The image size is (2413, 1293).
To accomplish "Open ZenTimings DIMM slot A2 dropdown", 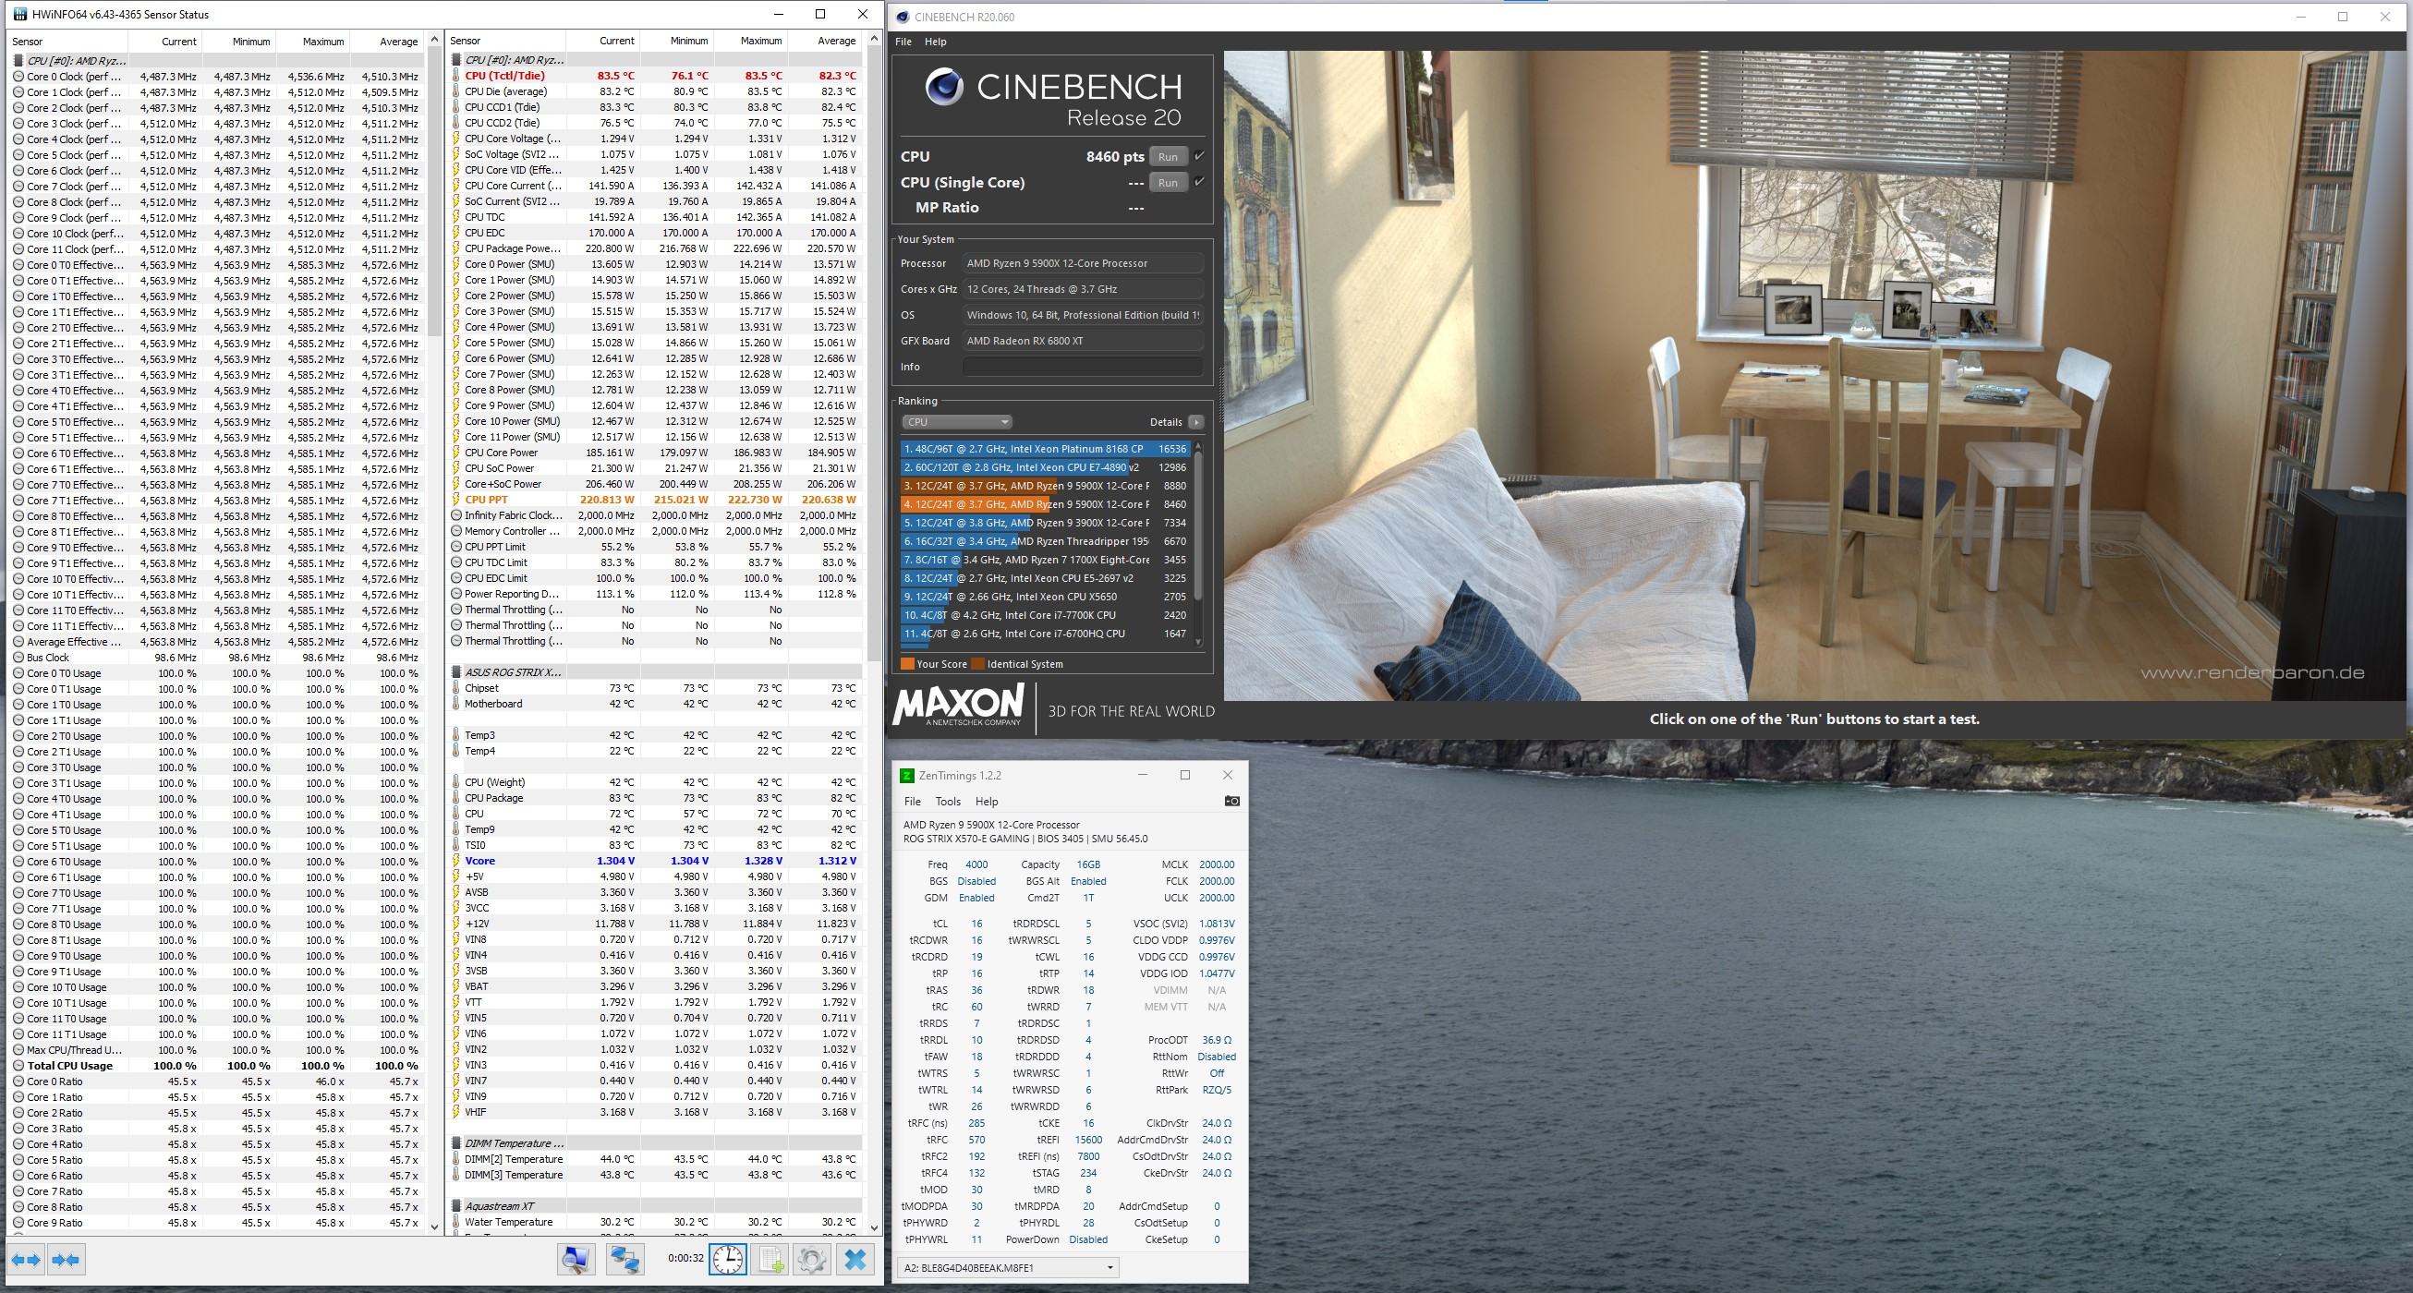I will (1008, 1268).
